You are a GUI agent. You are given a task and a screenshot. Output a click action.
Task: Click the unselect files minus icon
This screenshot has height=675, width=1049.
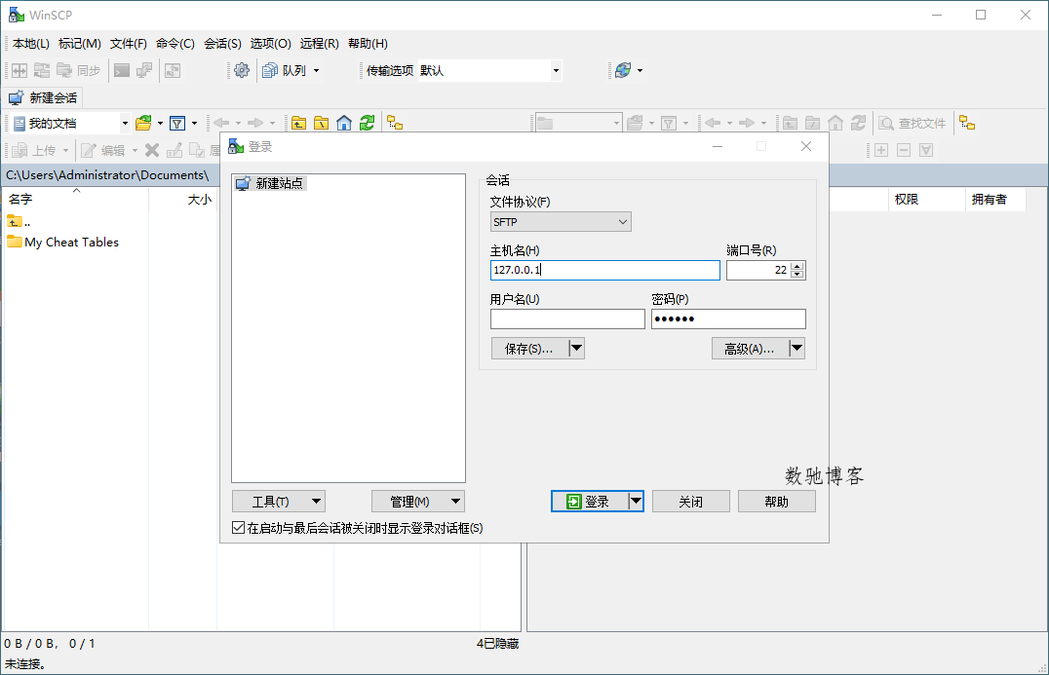coord(903,150)
